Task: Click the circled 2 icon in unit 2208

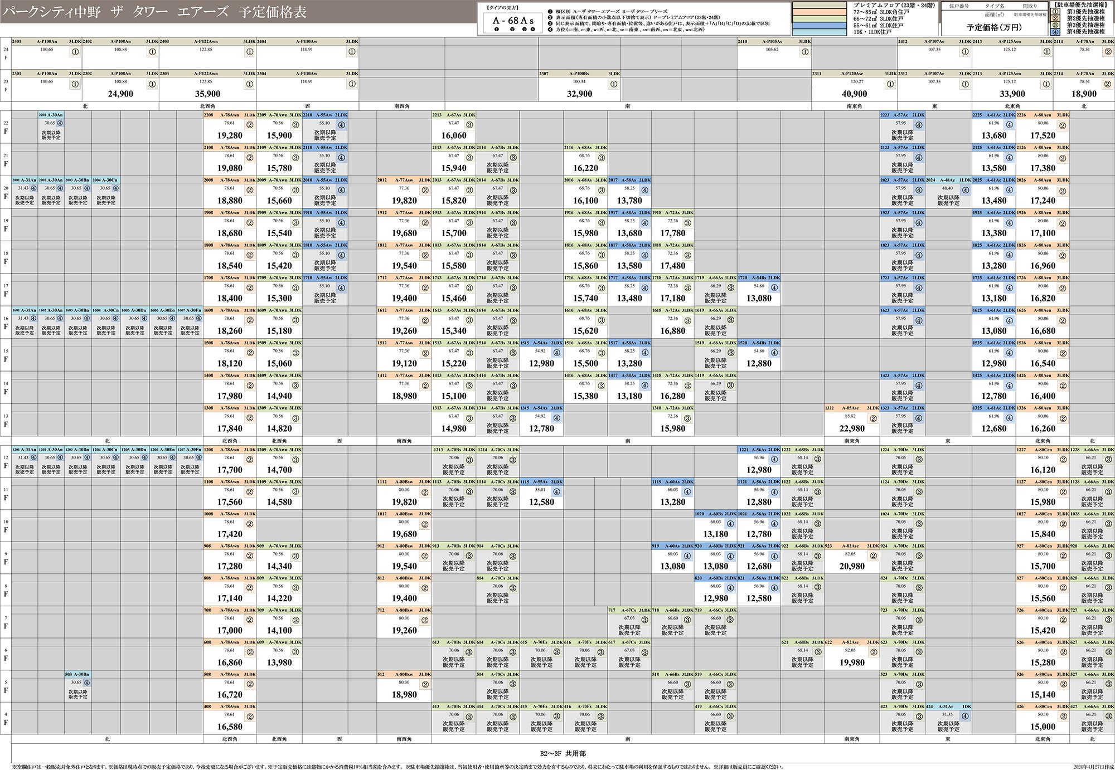Action: (250, 126)
